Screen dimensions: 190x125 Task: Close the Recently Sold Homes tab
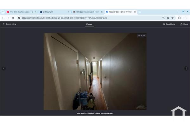135,12
